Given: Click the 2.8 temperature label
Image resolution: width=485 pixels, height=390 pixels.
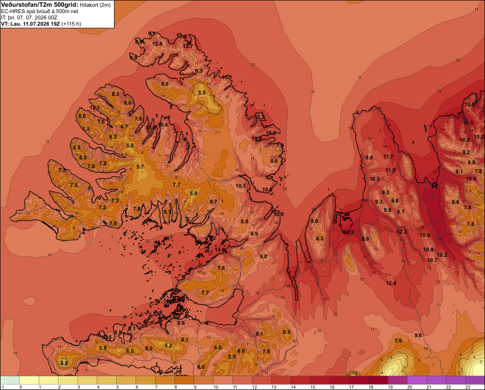Looking at the screenshot, I should [x=64, y=363].
